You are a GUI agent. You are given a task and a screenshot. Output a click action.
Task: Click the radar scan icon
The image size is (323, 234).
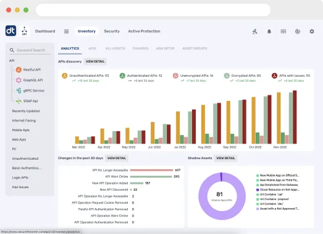pyautogui.click(x=298, y=32)
